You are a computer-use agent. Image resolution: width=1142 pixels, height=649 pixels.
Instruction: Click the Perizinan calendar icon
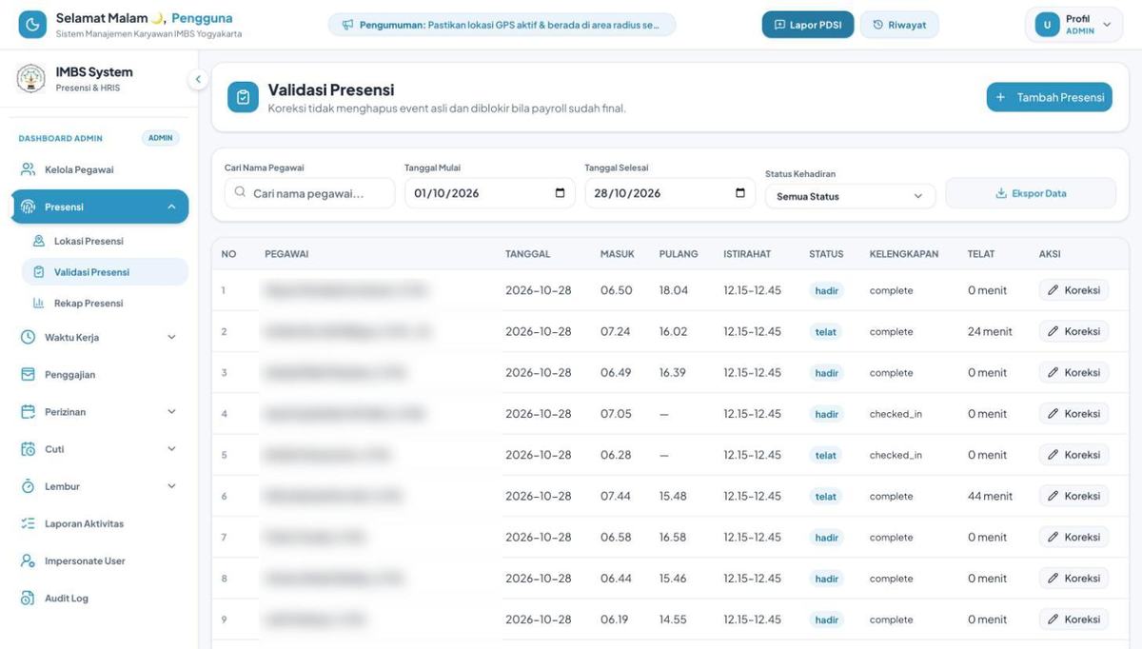tap(29, 411)
